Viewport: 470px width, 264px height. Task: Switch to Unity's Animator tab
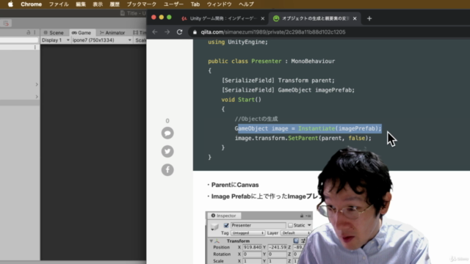[x=112, y=32]
